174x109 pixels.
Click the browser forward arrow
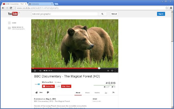click(x=7, y=8)
